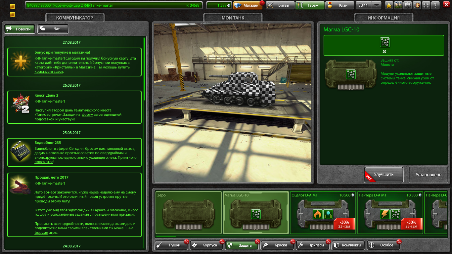Open the friends icon in top bar

[x=398, y=5]
